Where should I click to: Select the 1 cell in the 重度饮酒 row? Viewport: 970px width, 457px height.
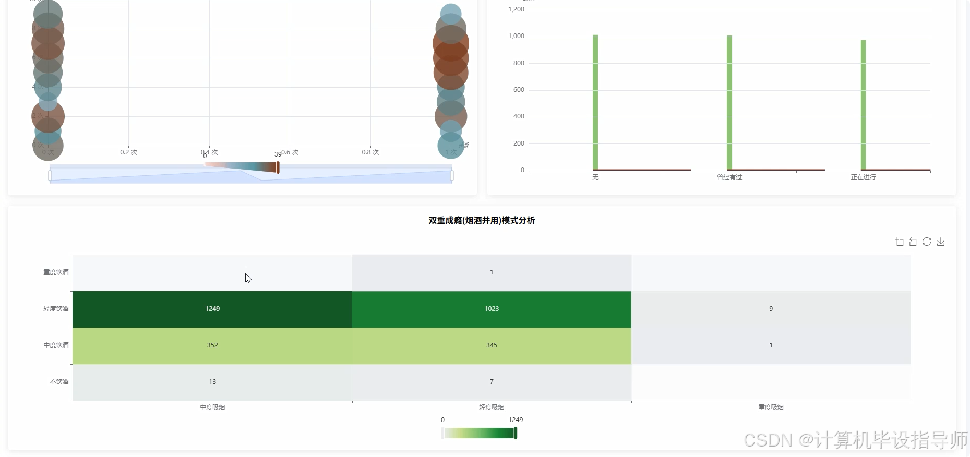(x=492, y=272)
